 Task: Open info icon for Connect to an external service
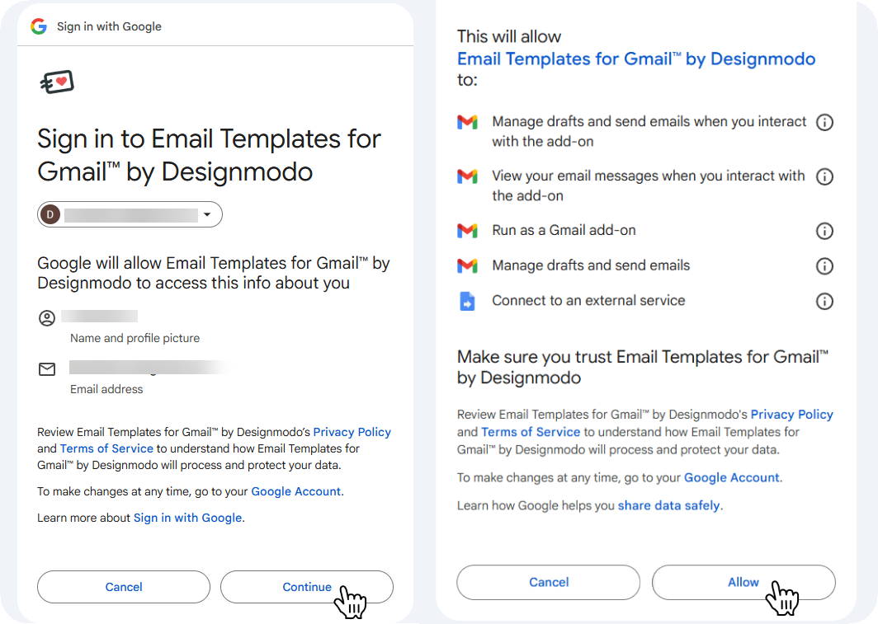point(824,302)
